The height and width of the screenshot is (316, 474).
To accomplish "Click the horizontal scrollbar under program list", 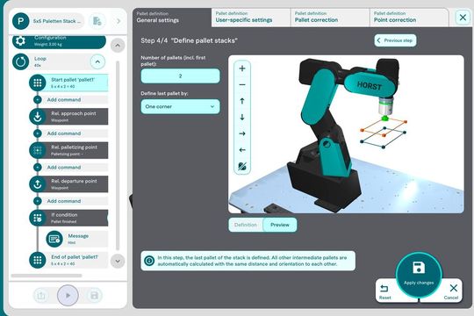I will (x=47, y=276).
